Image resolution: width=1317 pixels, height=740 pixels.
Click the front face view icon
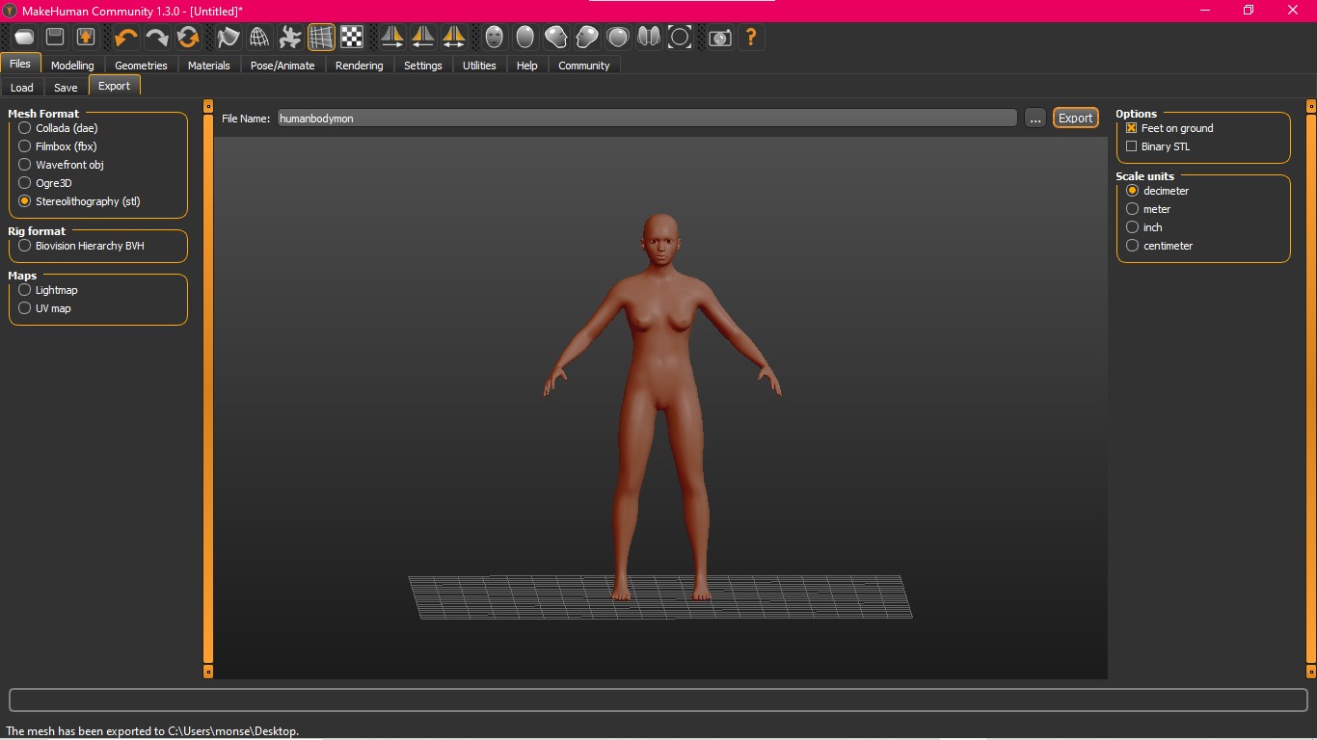[x=495, y=38]
